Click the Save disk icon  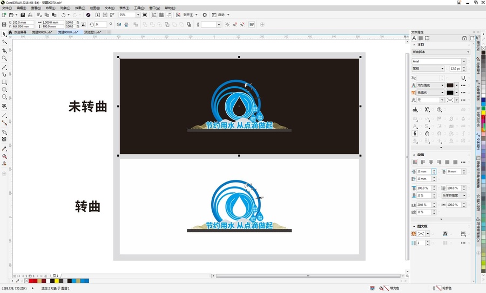pos(23,15)
